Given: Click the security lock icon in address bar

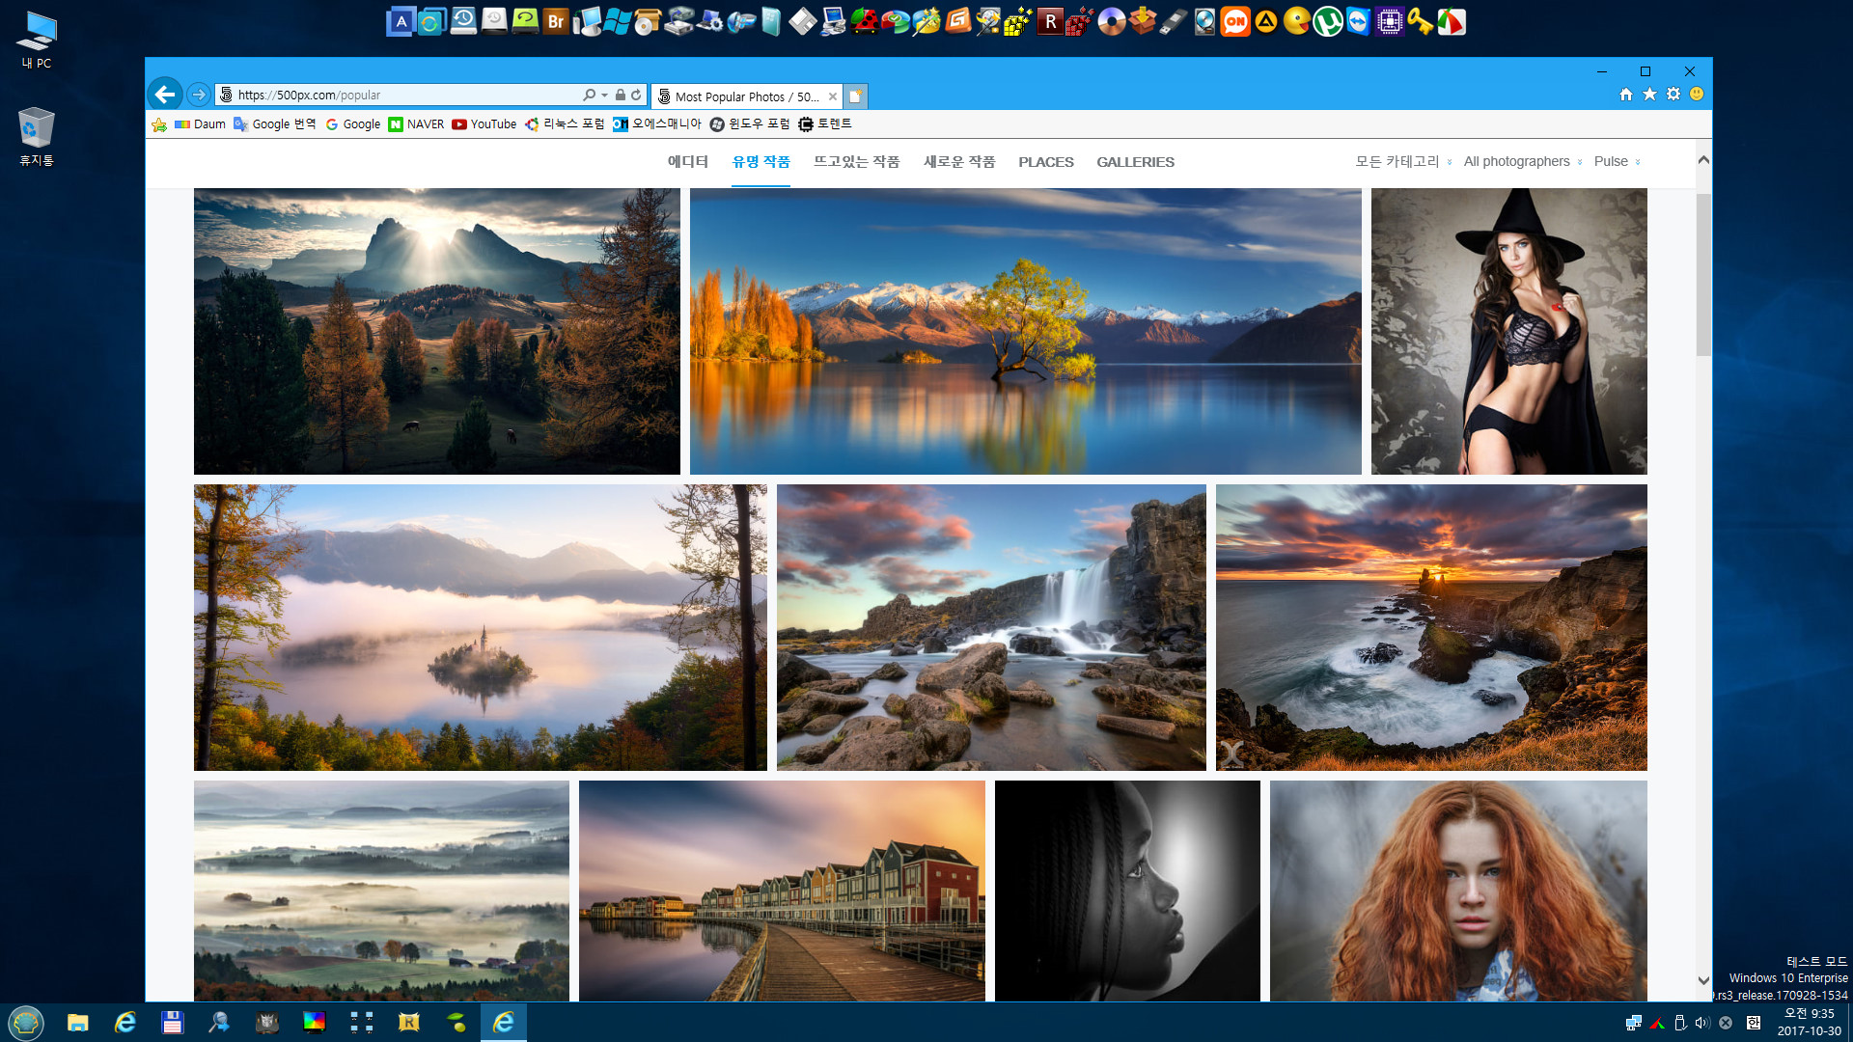Looking at the screenshot, I should pyautogui.click(x=621, y=95).
